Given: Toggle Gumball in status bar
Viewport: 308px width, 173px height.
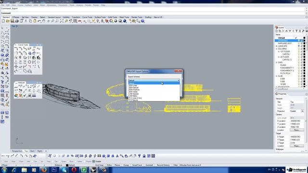Looking at the screenshot, I should (x=149, y=165).
